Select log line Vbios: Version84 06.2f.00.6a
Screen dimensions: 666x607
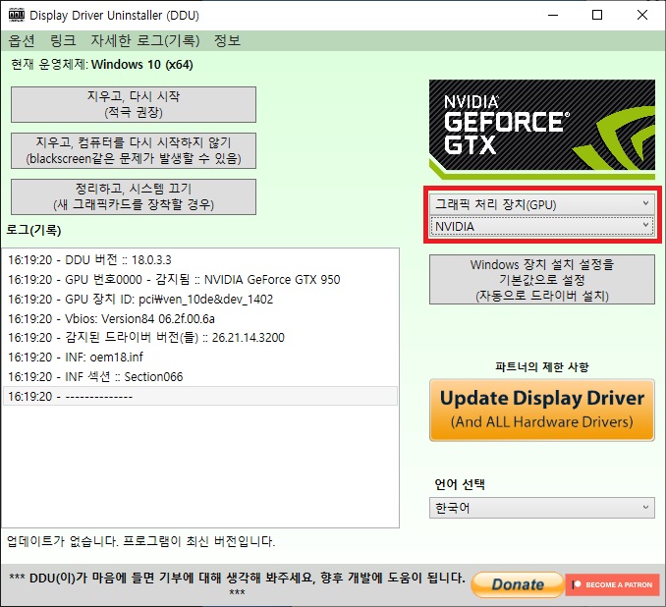point(200,318)
